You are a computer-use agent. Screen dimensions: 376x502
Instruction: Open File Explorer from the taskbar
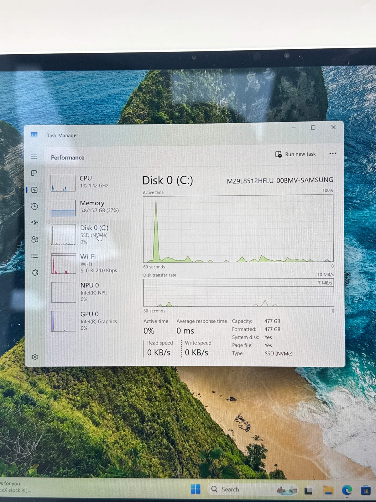tap(328, 490)
